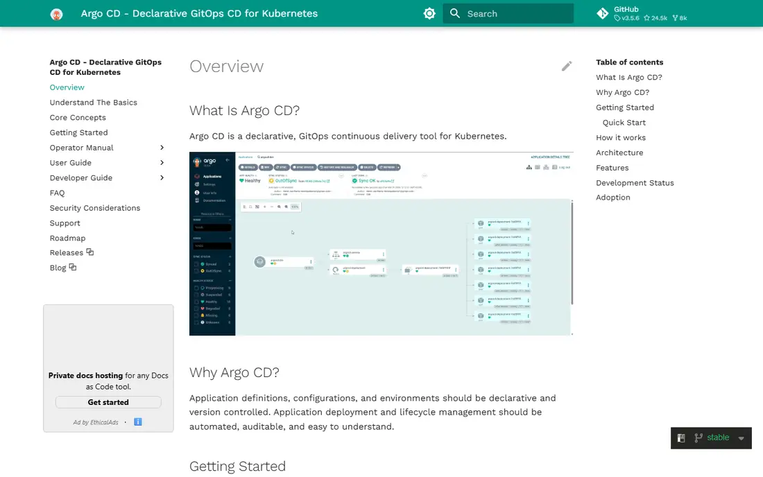Jump to Adoption section
Screen dimensions: 763x477
(x=612, y=198)
